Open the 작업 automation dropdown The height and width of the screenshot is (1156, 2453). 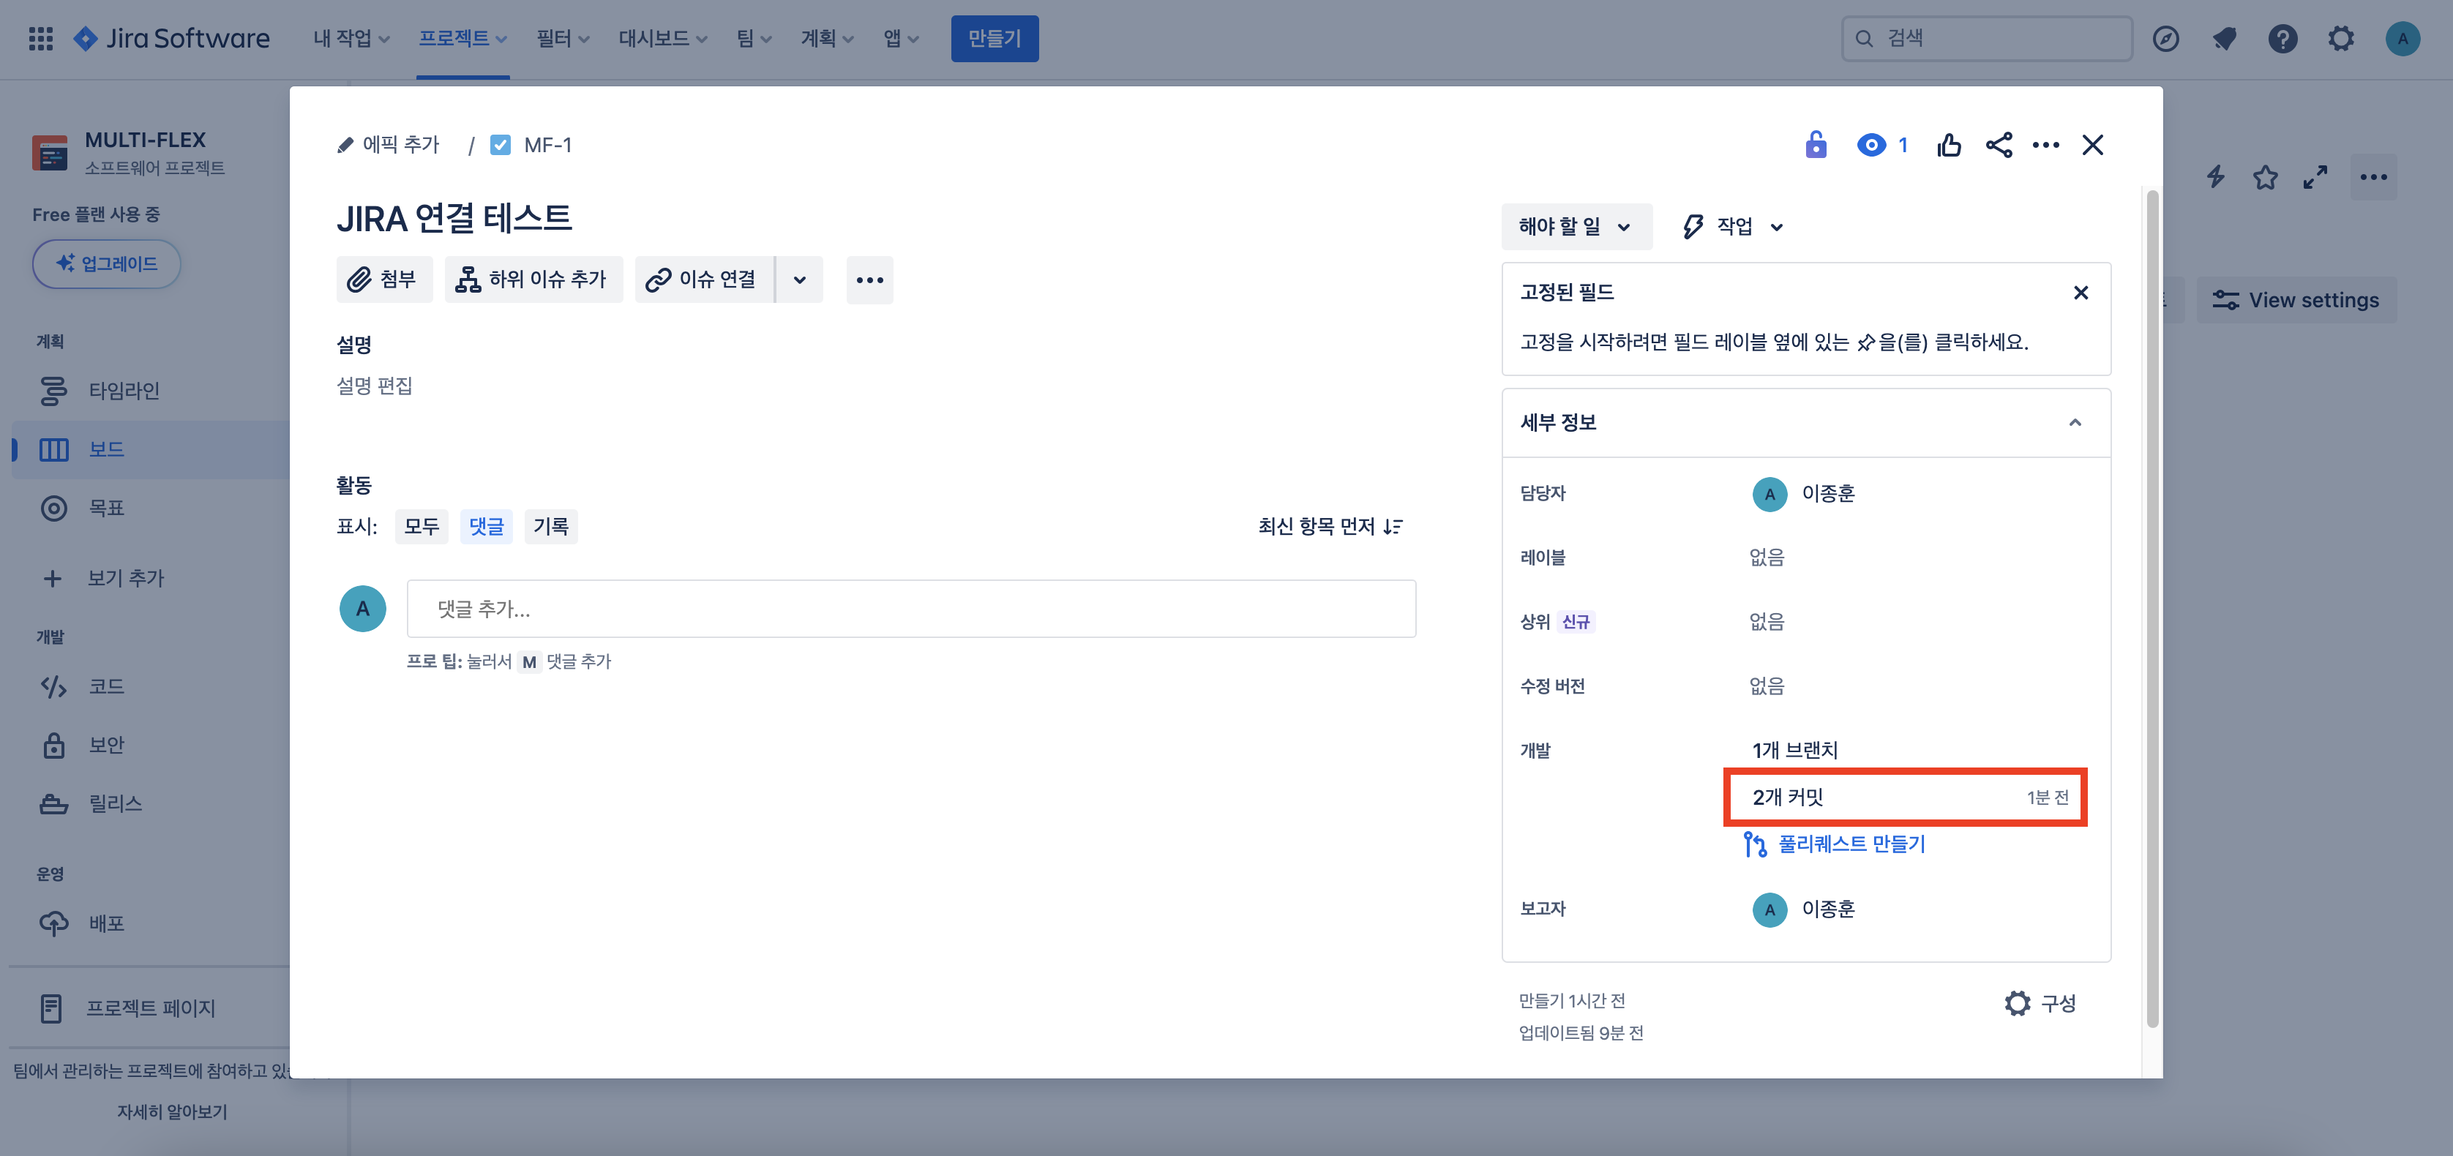1734,227
